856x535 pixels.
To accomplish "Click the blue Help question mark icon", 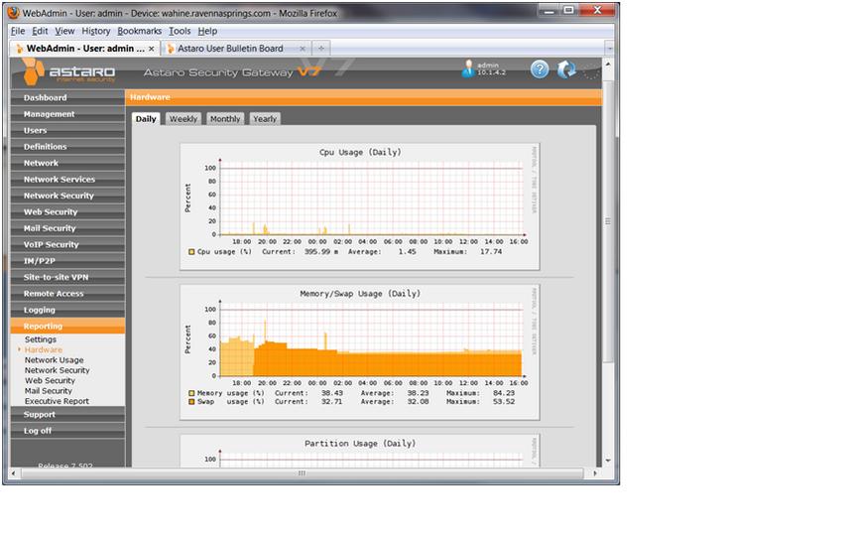I will point(539,69).
